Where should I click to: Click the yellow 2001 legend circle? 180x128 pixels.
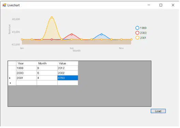pos(137,38)
